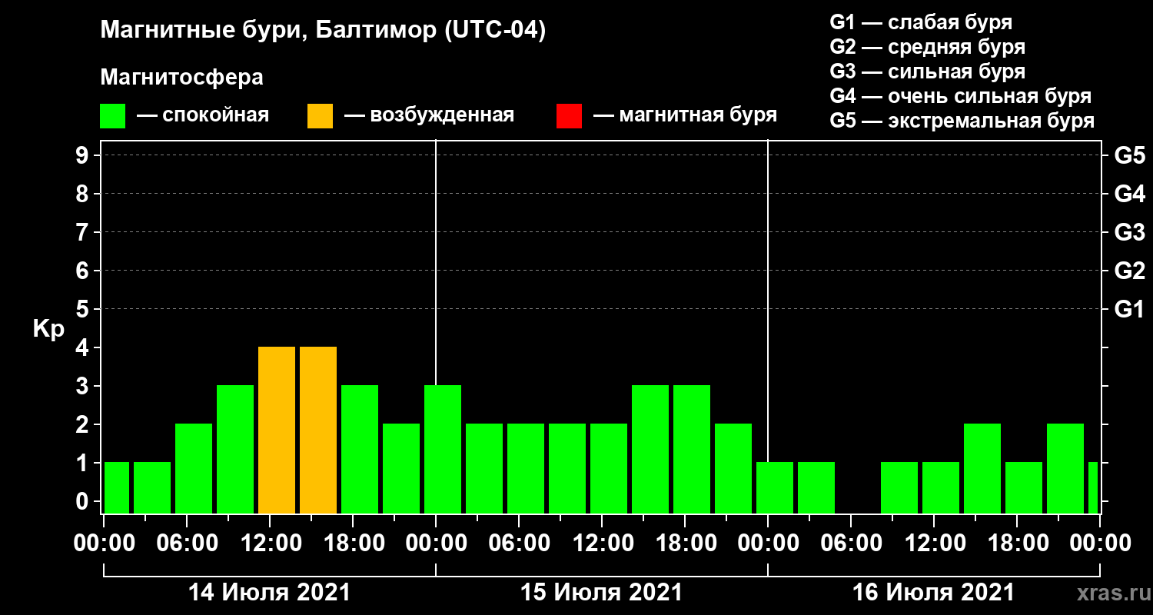Click the right-axis 'G1' scale label
The width and height of the screenshot is (1153, 615).
coord(1129,310)
